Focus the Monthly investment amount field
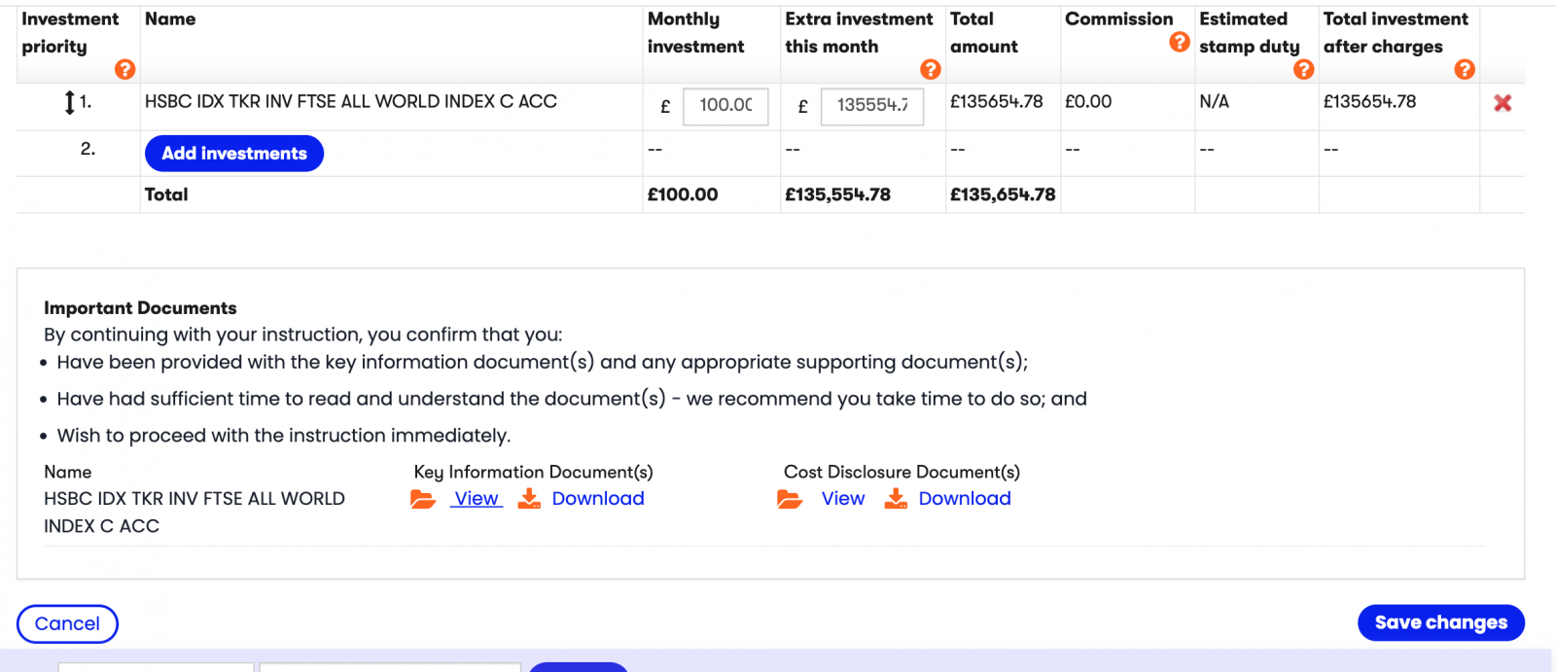This screenshot has width=1556, height=672. (x=725, y=106)
